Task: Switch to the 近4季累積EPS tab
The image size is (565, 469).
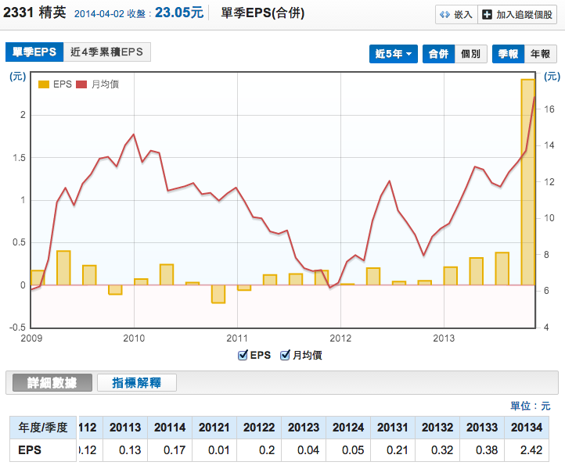Action: [x=106, y=52]
